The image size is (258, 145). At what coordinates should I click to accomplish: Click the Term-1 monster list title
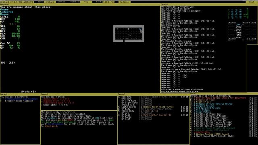[x=4, y=94]
